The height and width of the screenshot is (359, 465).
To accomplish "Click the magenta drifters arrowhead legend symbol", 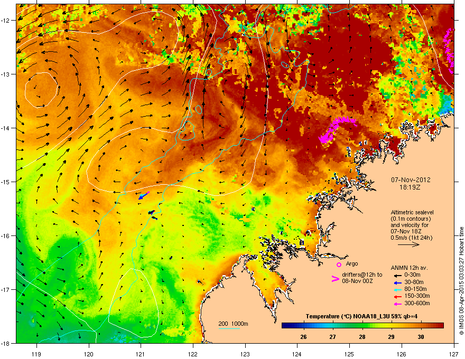I will coord(335,278).
